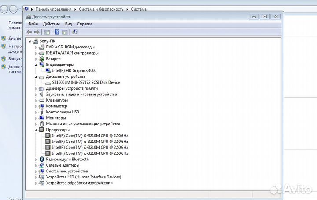Open the Файл menu

[x=33, y=24]
